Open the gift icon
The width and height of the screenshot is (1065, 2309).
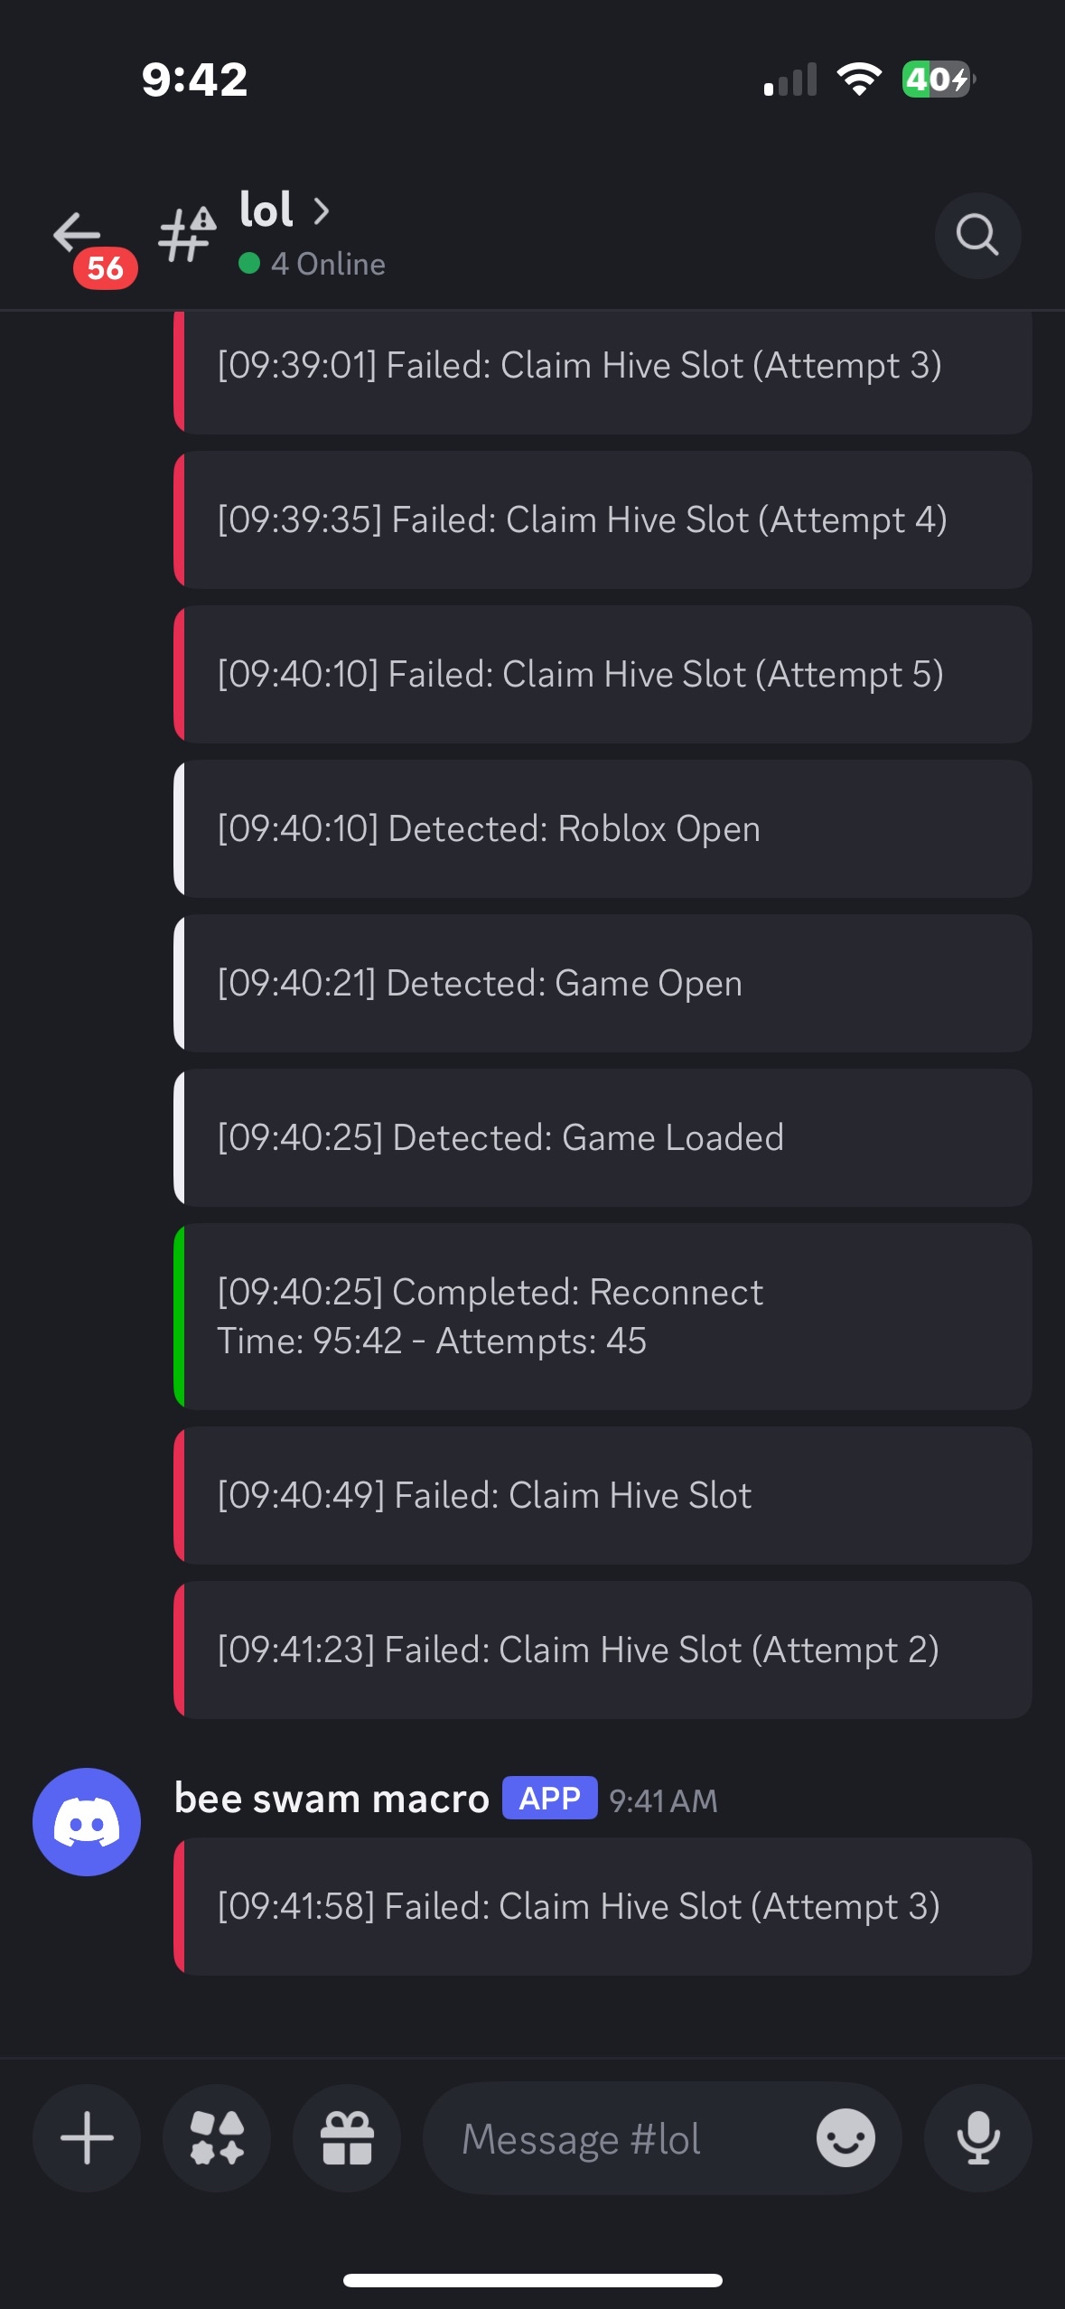point(347,2137)
